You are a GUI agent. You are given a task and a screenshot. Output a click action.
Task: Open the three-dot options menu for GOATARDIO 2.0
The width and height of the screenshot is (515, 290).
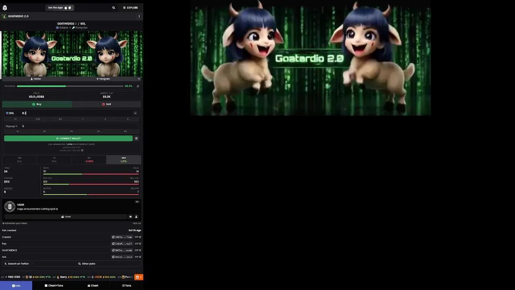[x=139, y=17]
